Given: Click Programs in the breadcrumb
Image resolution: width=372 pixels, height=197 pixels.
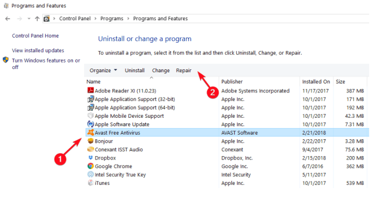Looking at the screenshot, I should point(112,18).
